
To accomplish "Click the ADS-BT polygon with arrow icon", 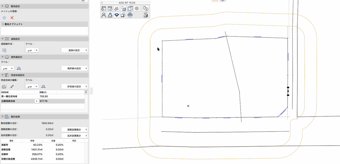I will 117,9.
